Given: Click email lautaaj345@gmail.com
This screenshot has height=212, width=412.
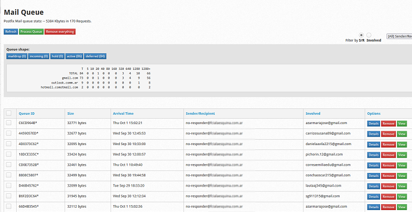Looking at the screenshot, I should [323, 186].
